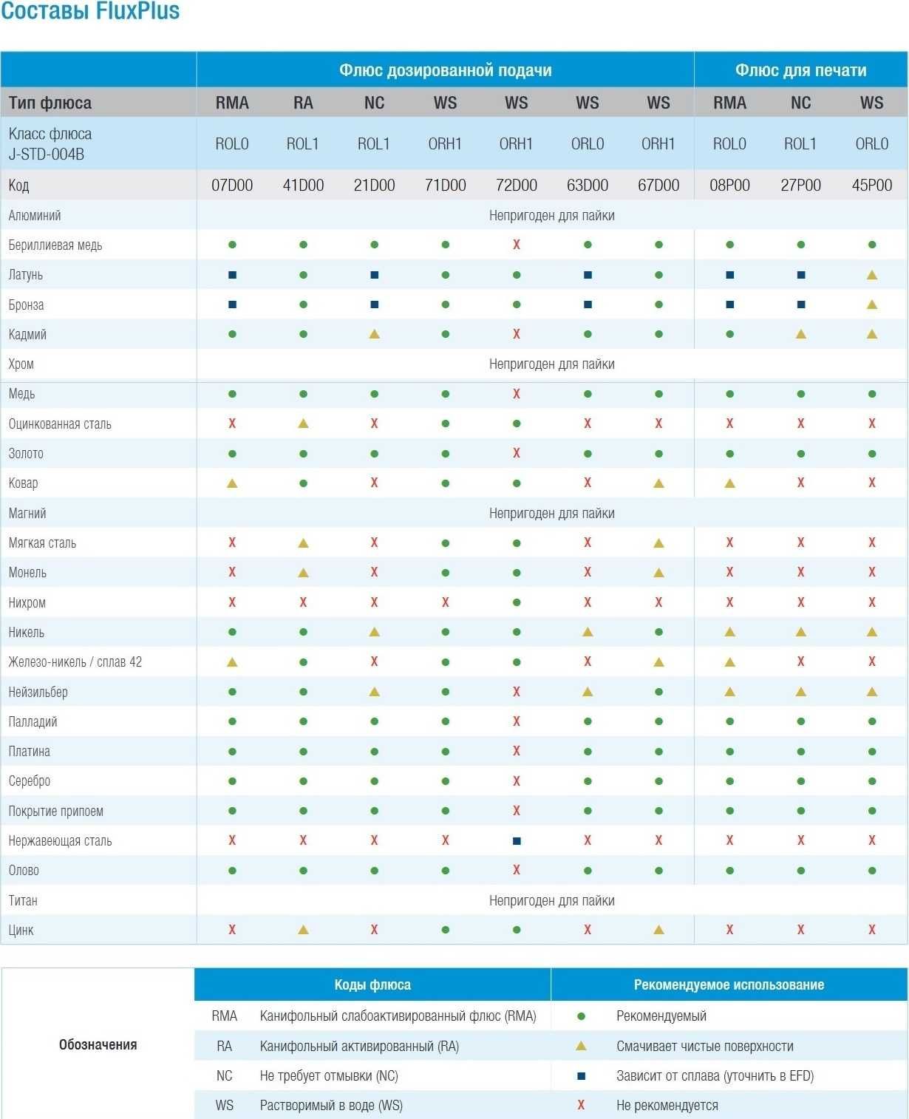Click legend entry Канифольный слабоактивированный флюс (RMA)
The width and height of the screenshot is (909, 1119).
click(x=398, y=1016)
